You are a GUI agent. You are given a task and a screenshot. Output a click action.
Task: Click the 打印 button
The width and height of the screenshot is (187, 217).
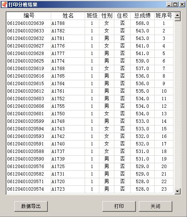click(119, 206)
